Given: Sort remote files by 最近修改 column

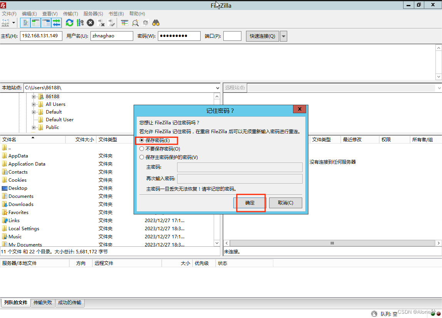Looking at the screenshot, I should tap(360, 139).
